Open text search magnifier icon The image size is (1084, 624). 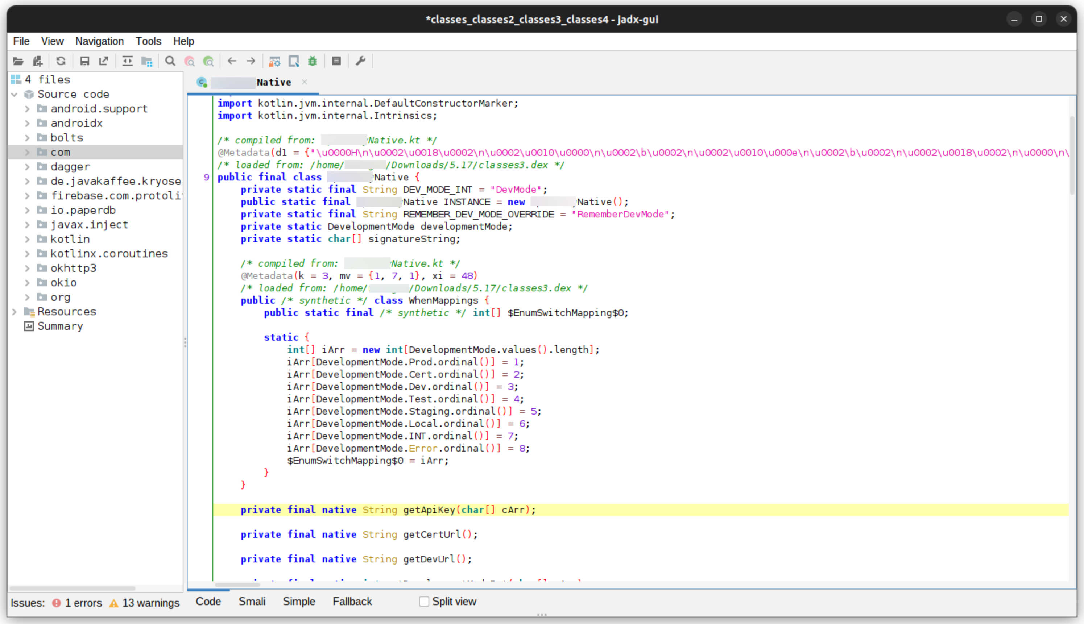tap(170, 61)
